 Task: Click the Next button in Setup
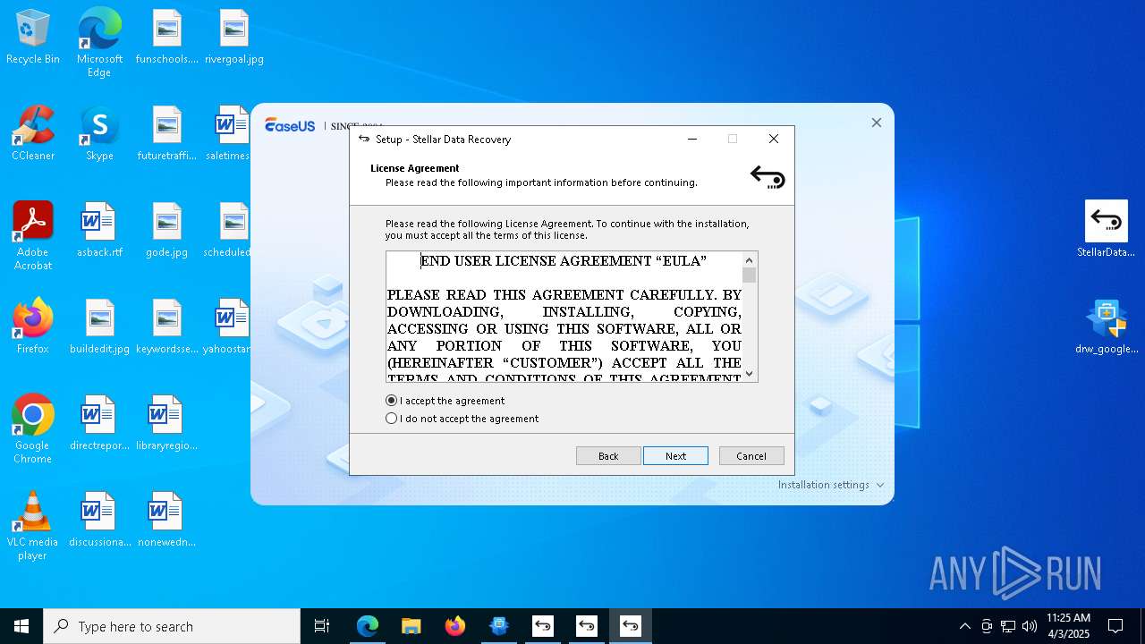[675, 456]
